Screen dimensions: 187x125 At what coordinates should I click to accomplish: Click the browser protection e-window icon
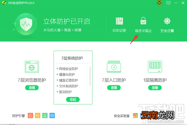click(x=32, y=67)
